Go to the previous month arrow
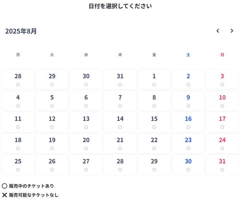 (x=218, y=31)
